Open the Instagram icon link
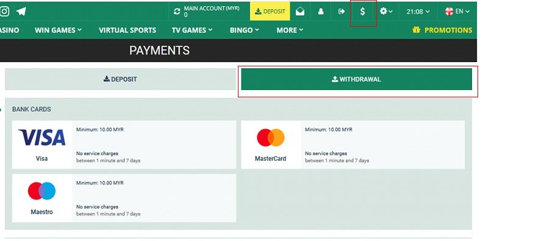The height and width of the screenshot is (241, 544). (4, 12)
